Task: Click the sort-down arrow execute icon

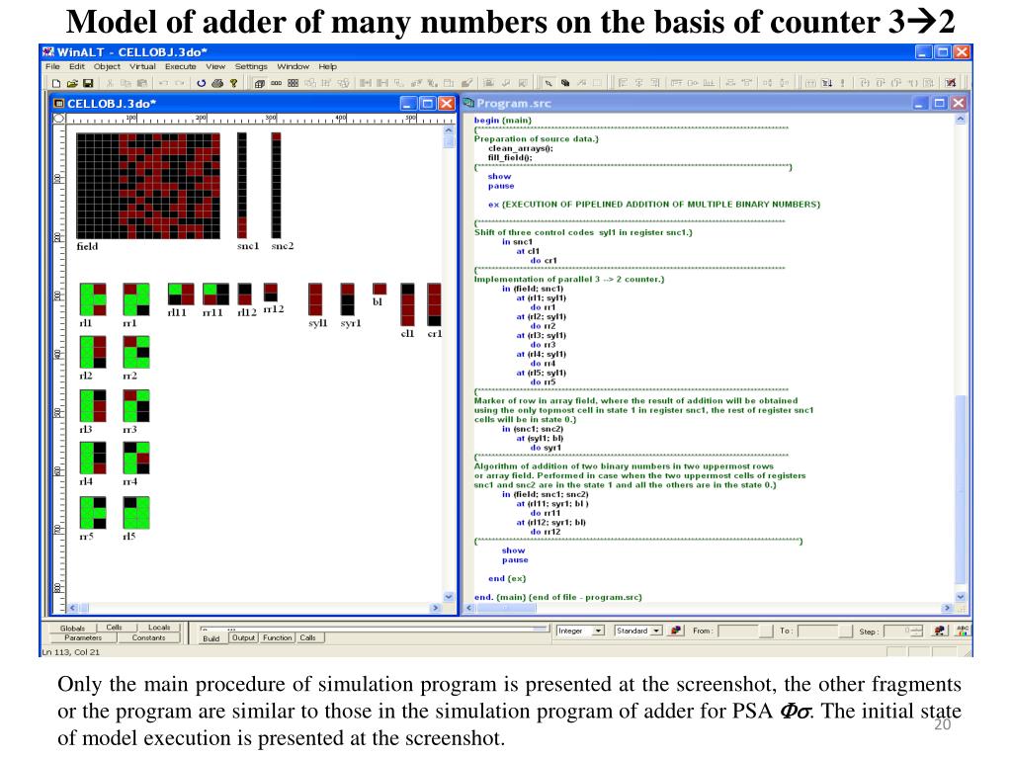Action: pyautogui.click(x=827, y=83)
